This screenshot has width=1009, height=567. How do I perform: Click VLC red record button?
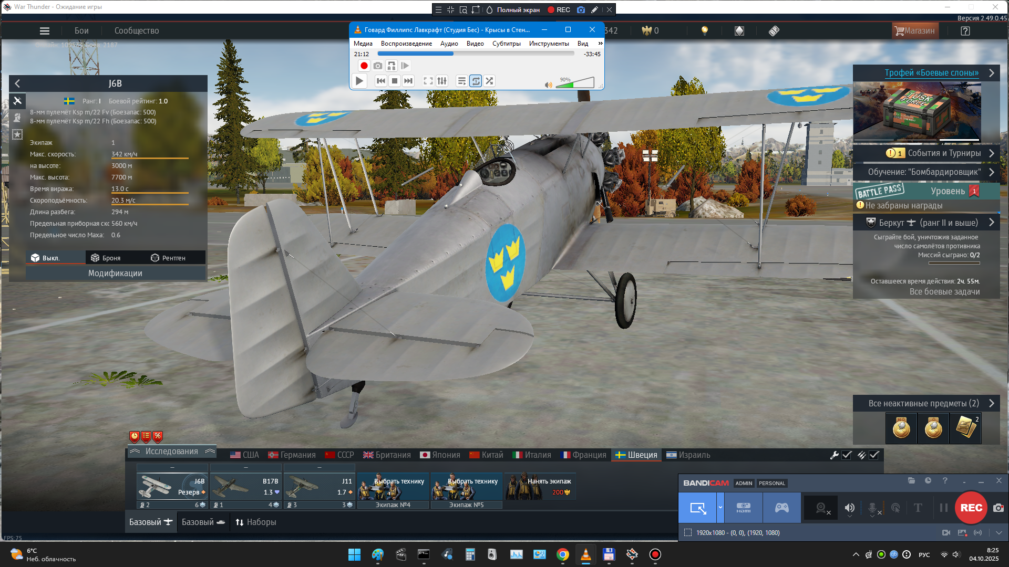click(364, 66)
